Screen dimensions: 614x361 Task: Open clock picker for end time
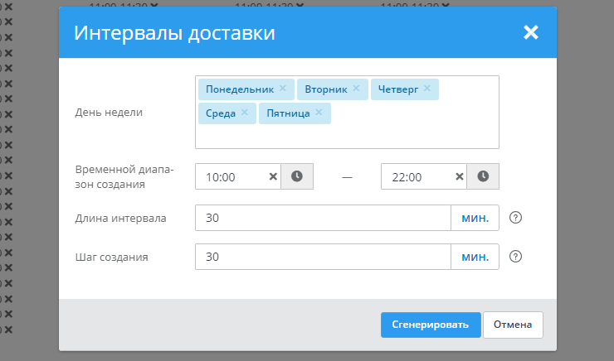click(483, 176)
